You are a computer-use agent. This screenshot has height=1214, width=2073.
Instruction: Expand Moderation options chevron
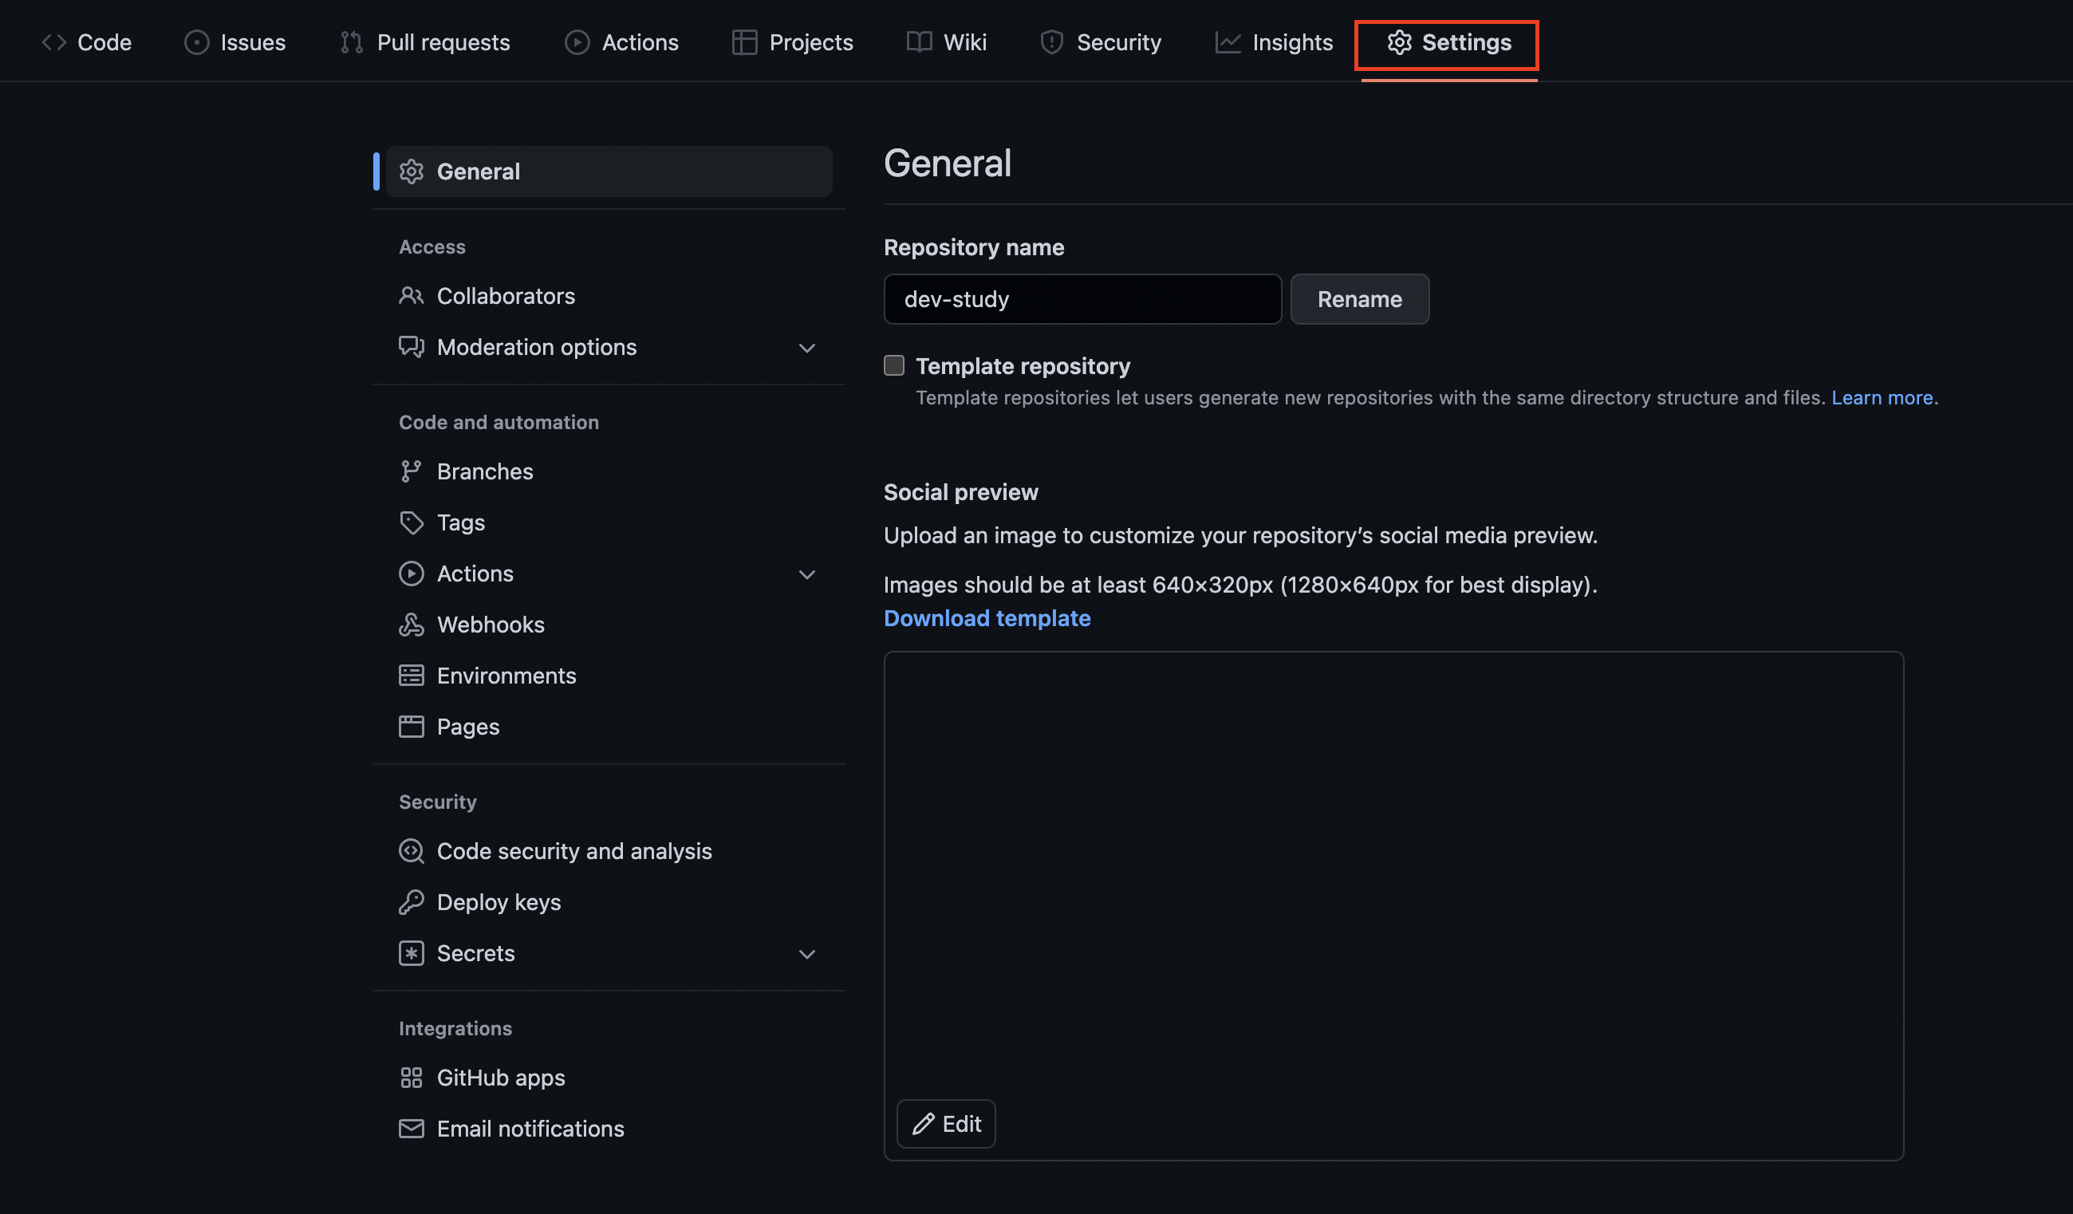pyautogui.click(x=807, y=348)
